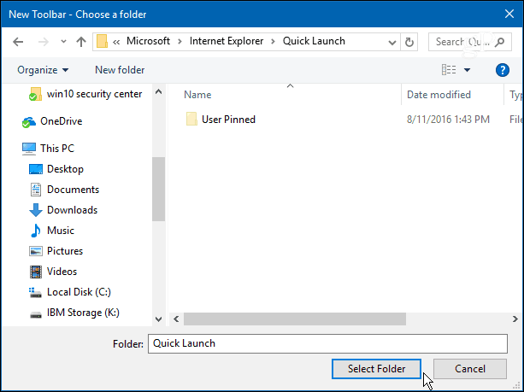524x392 pixels.
Task: Select win10 security center folder
Action: (85, 94)
